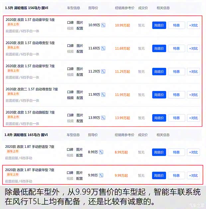Click 询底价 for 1.5T 自动豪华型 5座
This screenshot has height=209, width=206.
(x=159, y=25)
